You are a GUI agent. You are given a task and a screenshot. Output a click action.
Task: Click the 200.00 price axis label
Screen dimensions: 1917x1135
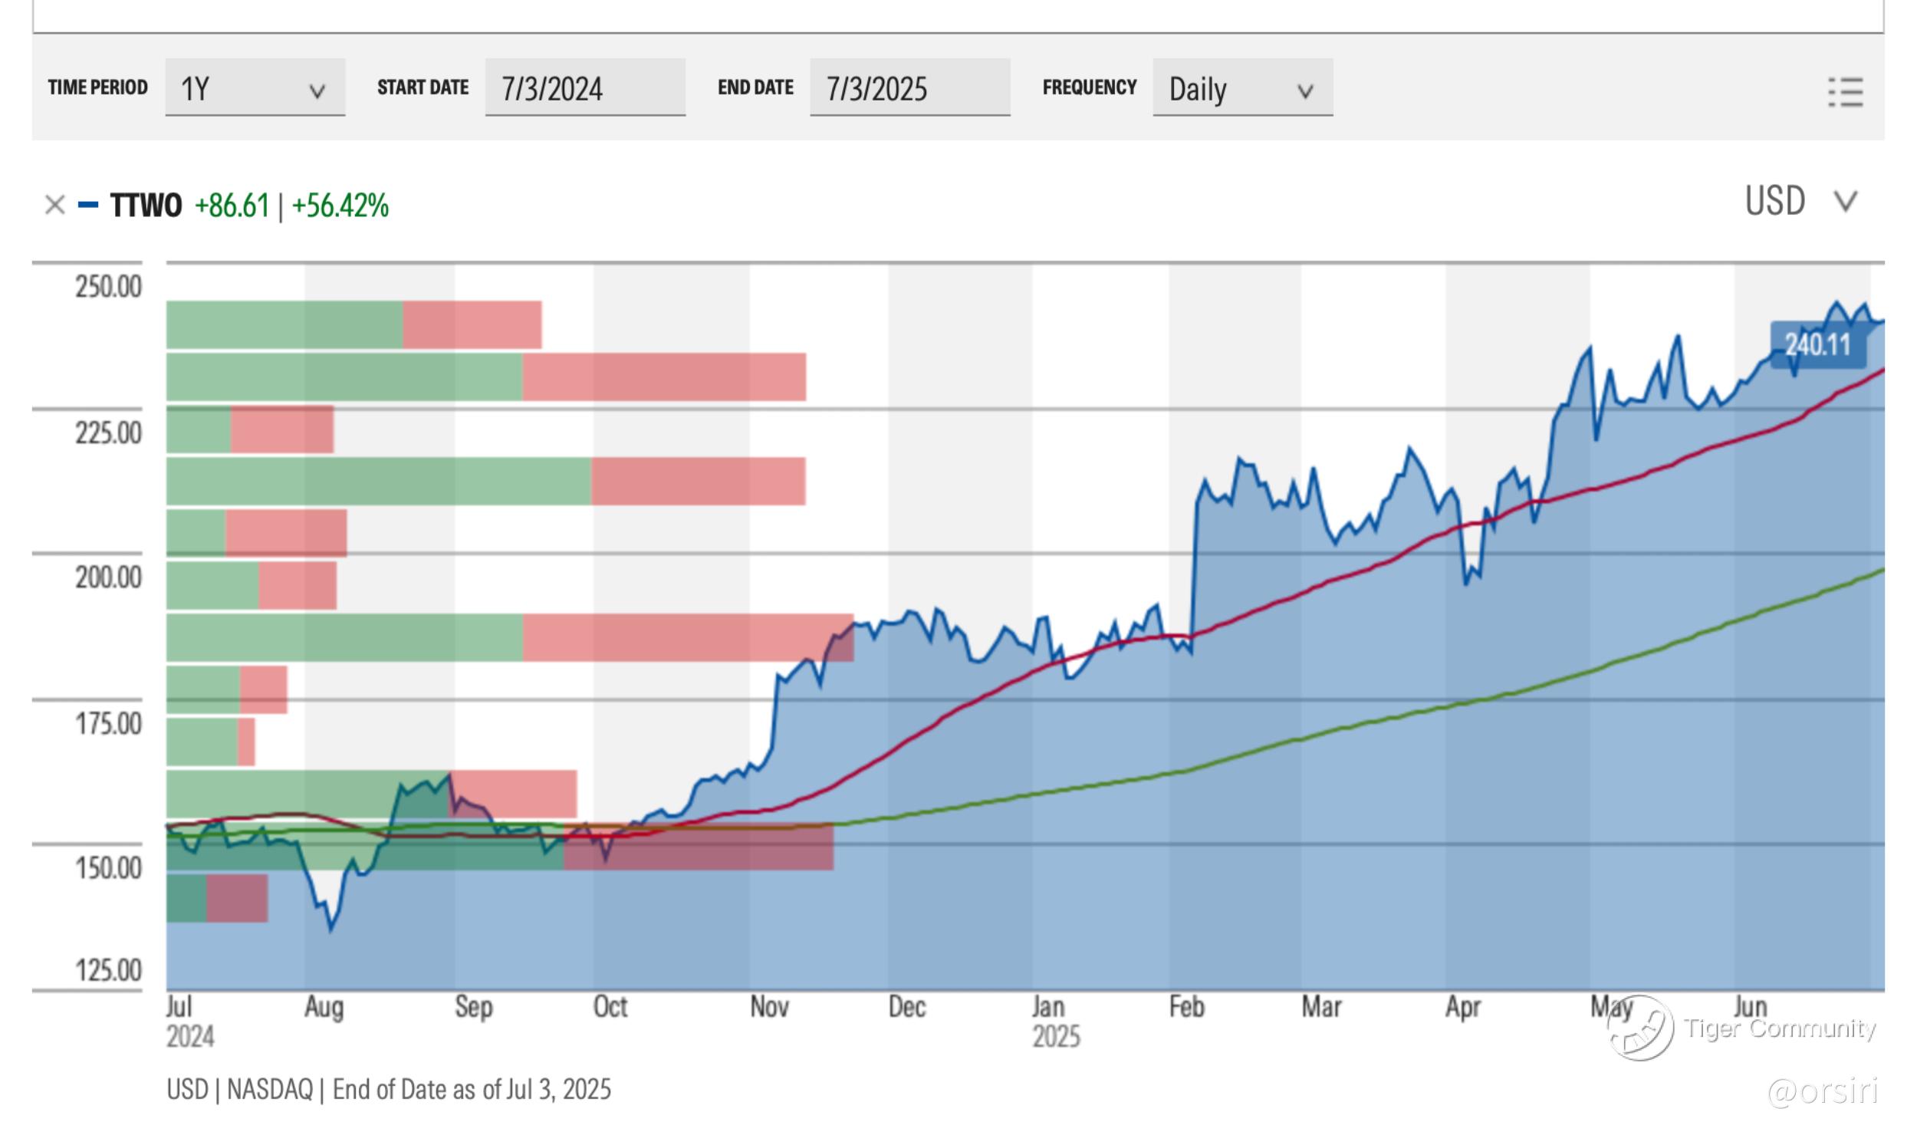click(108, 577)
